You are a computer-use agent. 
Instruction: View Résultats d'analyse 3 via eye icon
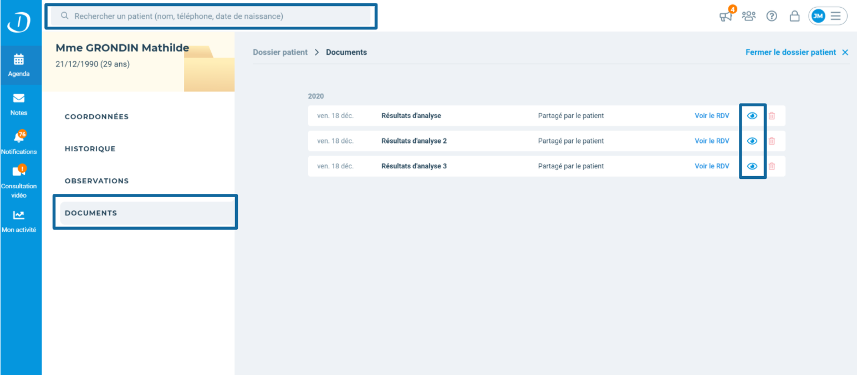coord(752,166)
